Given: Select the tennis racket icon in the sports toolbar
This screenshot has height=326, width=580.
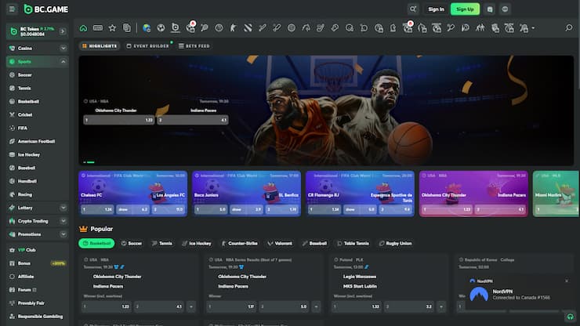Looking at the screenshot, I should [205, 28].
